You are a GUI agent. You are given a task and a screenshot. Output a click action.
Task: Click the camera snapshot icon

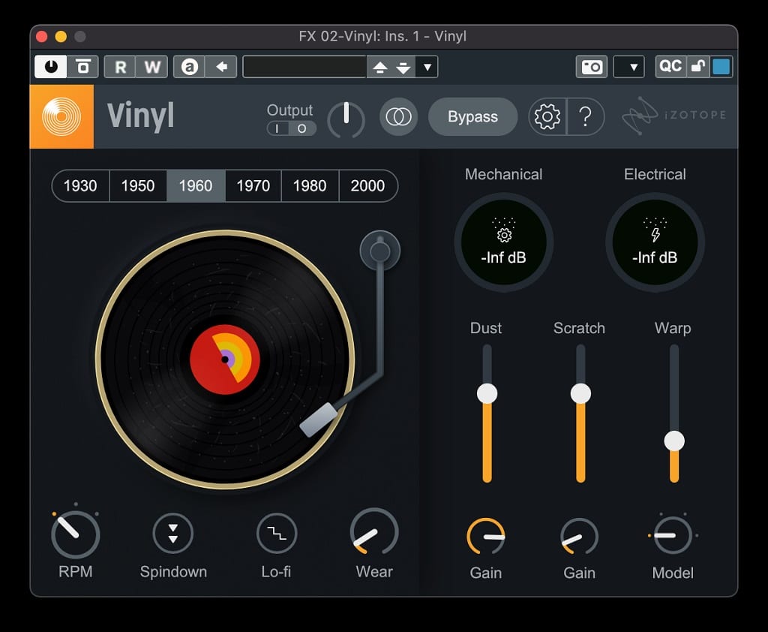click(592, 66)
